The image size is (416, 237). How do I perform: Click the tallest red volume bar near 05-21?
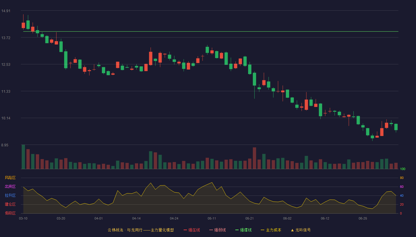pos(254,158)
